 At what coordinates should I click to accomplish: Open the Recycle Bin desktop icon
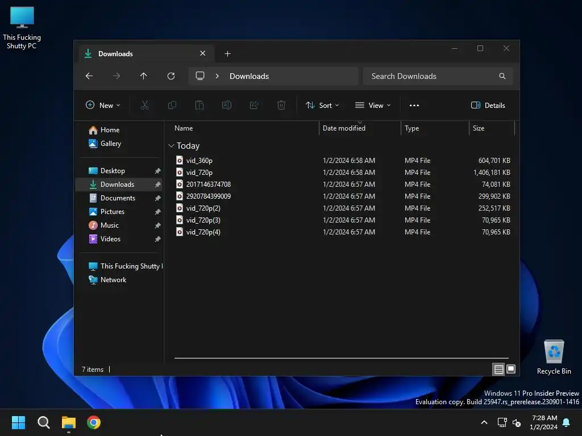tap(554, 357)
